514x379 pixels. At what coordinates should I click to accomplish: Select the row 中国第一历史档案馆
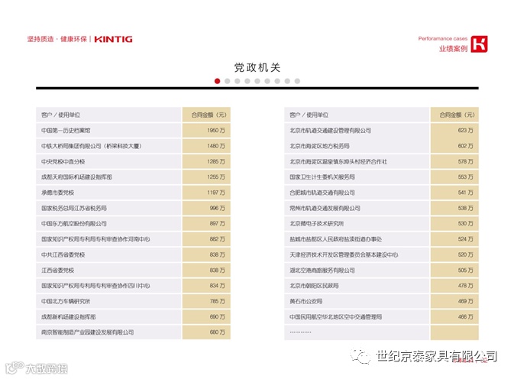point(133,130)
